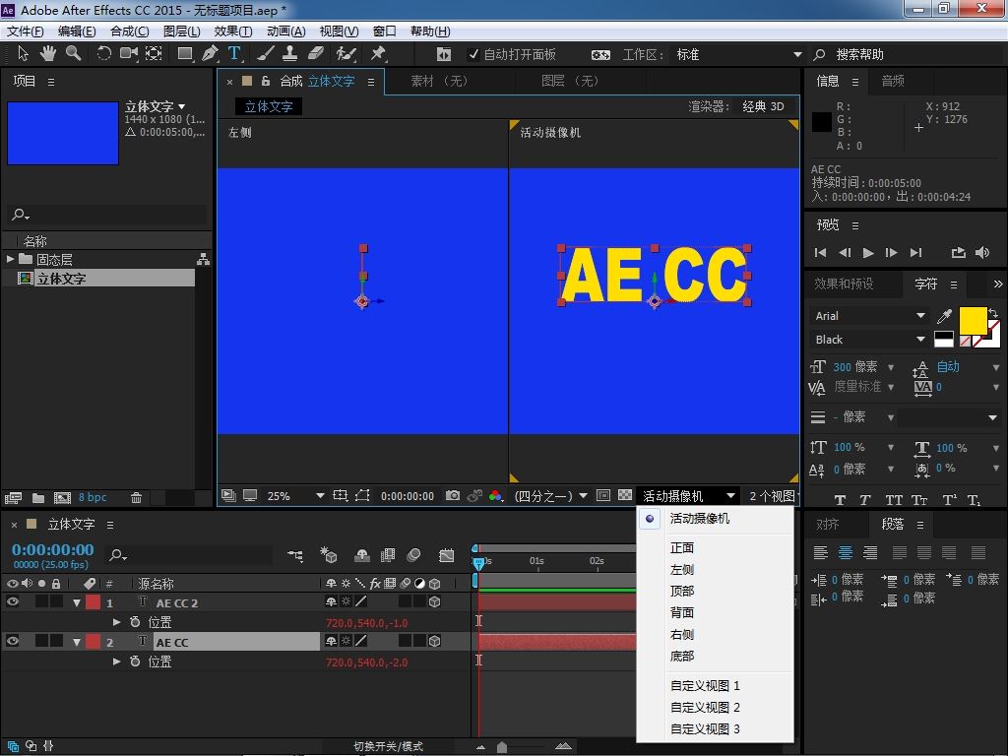Choose 自定义视图 1 from the list
Viewport: 1008px width, 756px height.
coord(715,685)
